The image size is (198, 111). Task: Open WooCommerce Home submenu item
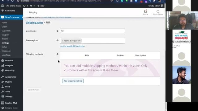pos(4,23)
